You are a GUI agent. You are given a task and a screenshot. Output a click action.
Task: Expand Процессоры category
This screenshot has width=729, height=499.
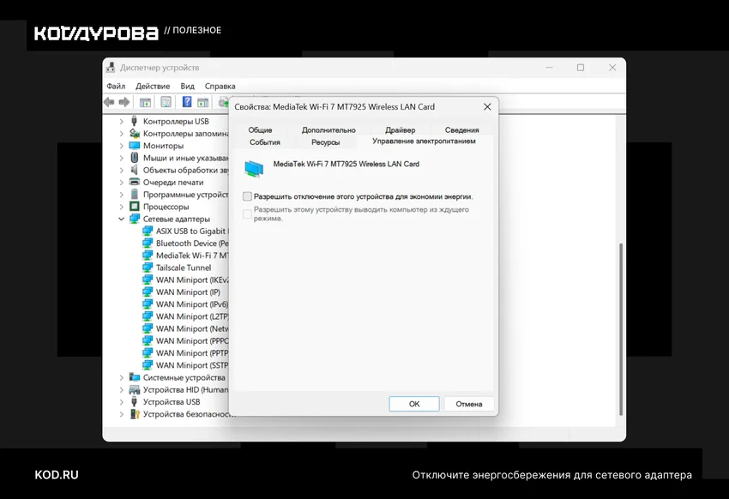(x=121, y=207)
